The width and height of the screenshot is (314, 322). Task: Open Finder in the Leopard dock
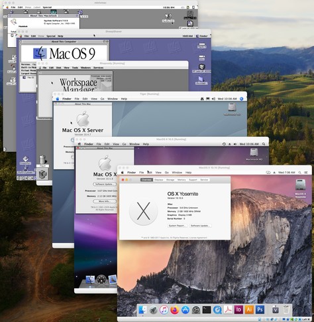(90, 280)
